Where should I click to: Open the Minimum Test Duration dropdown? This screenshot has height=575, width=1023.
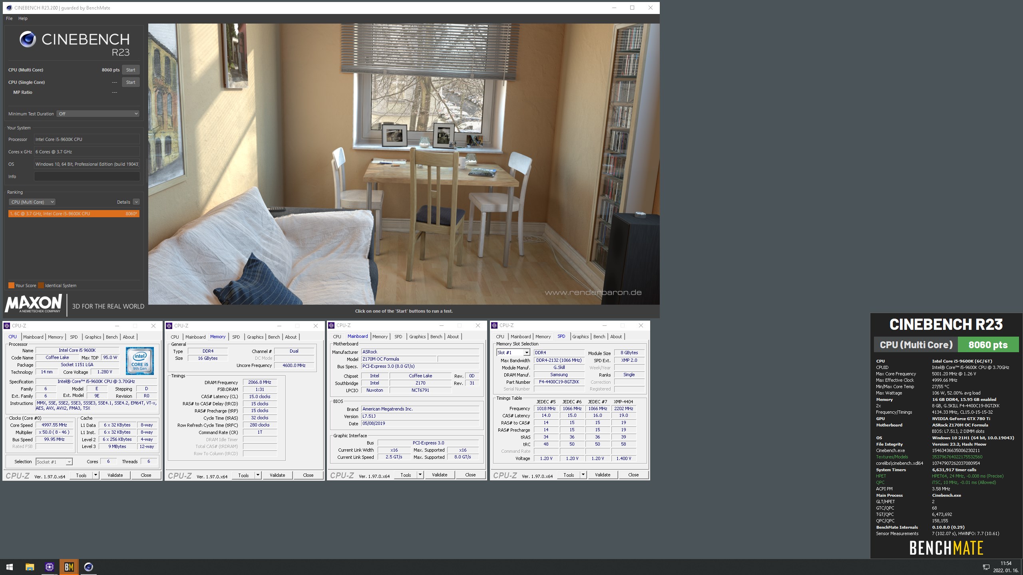(98, 114)
